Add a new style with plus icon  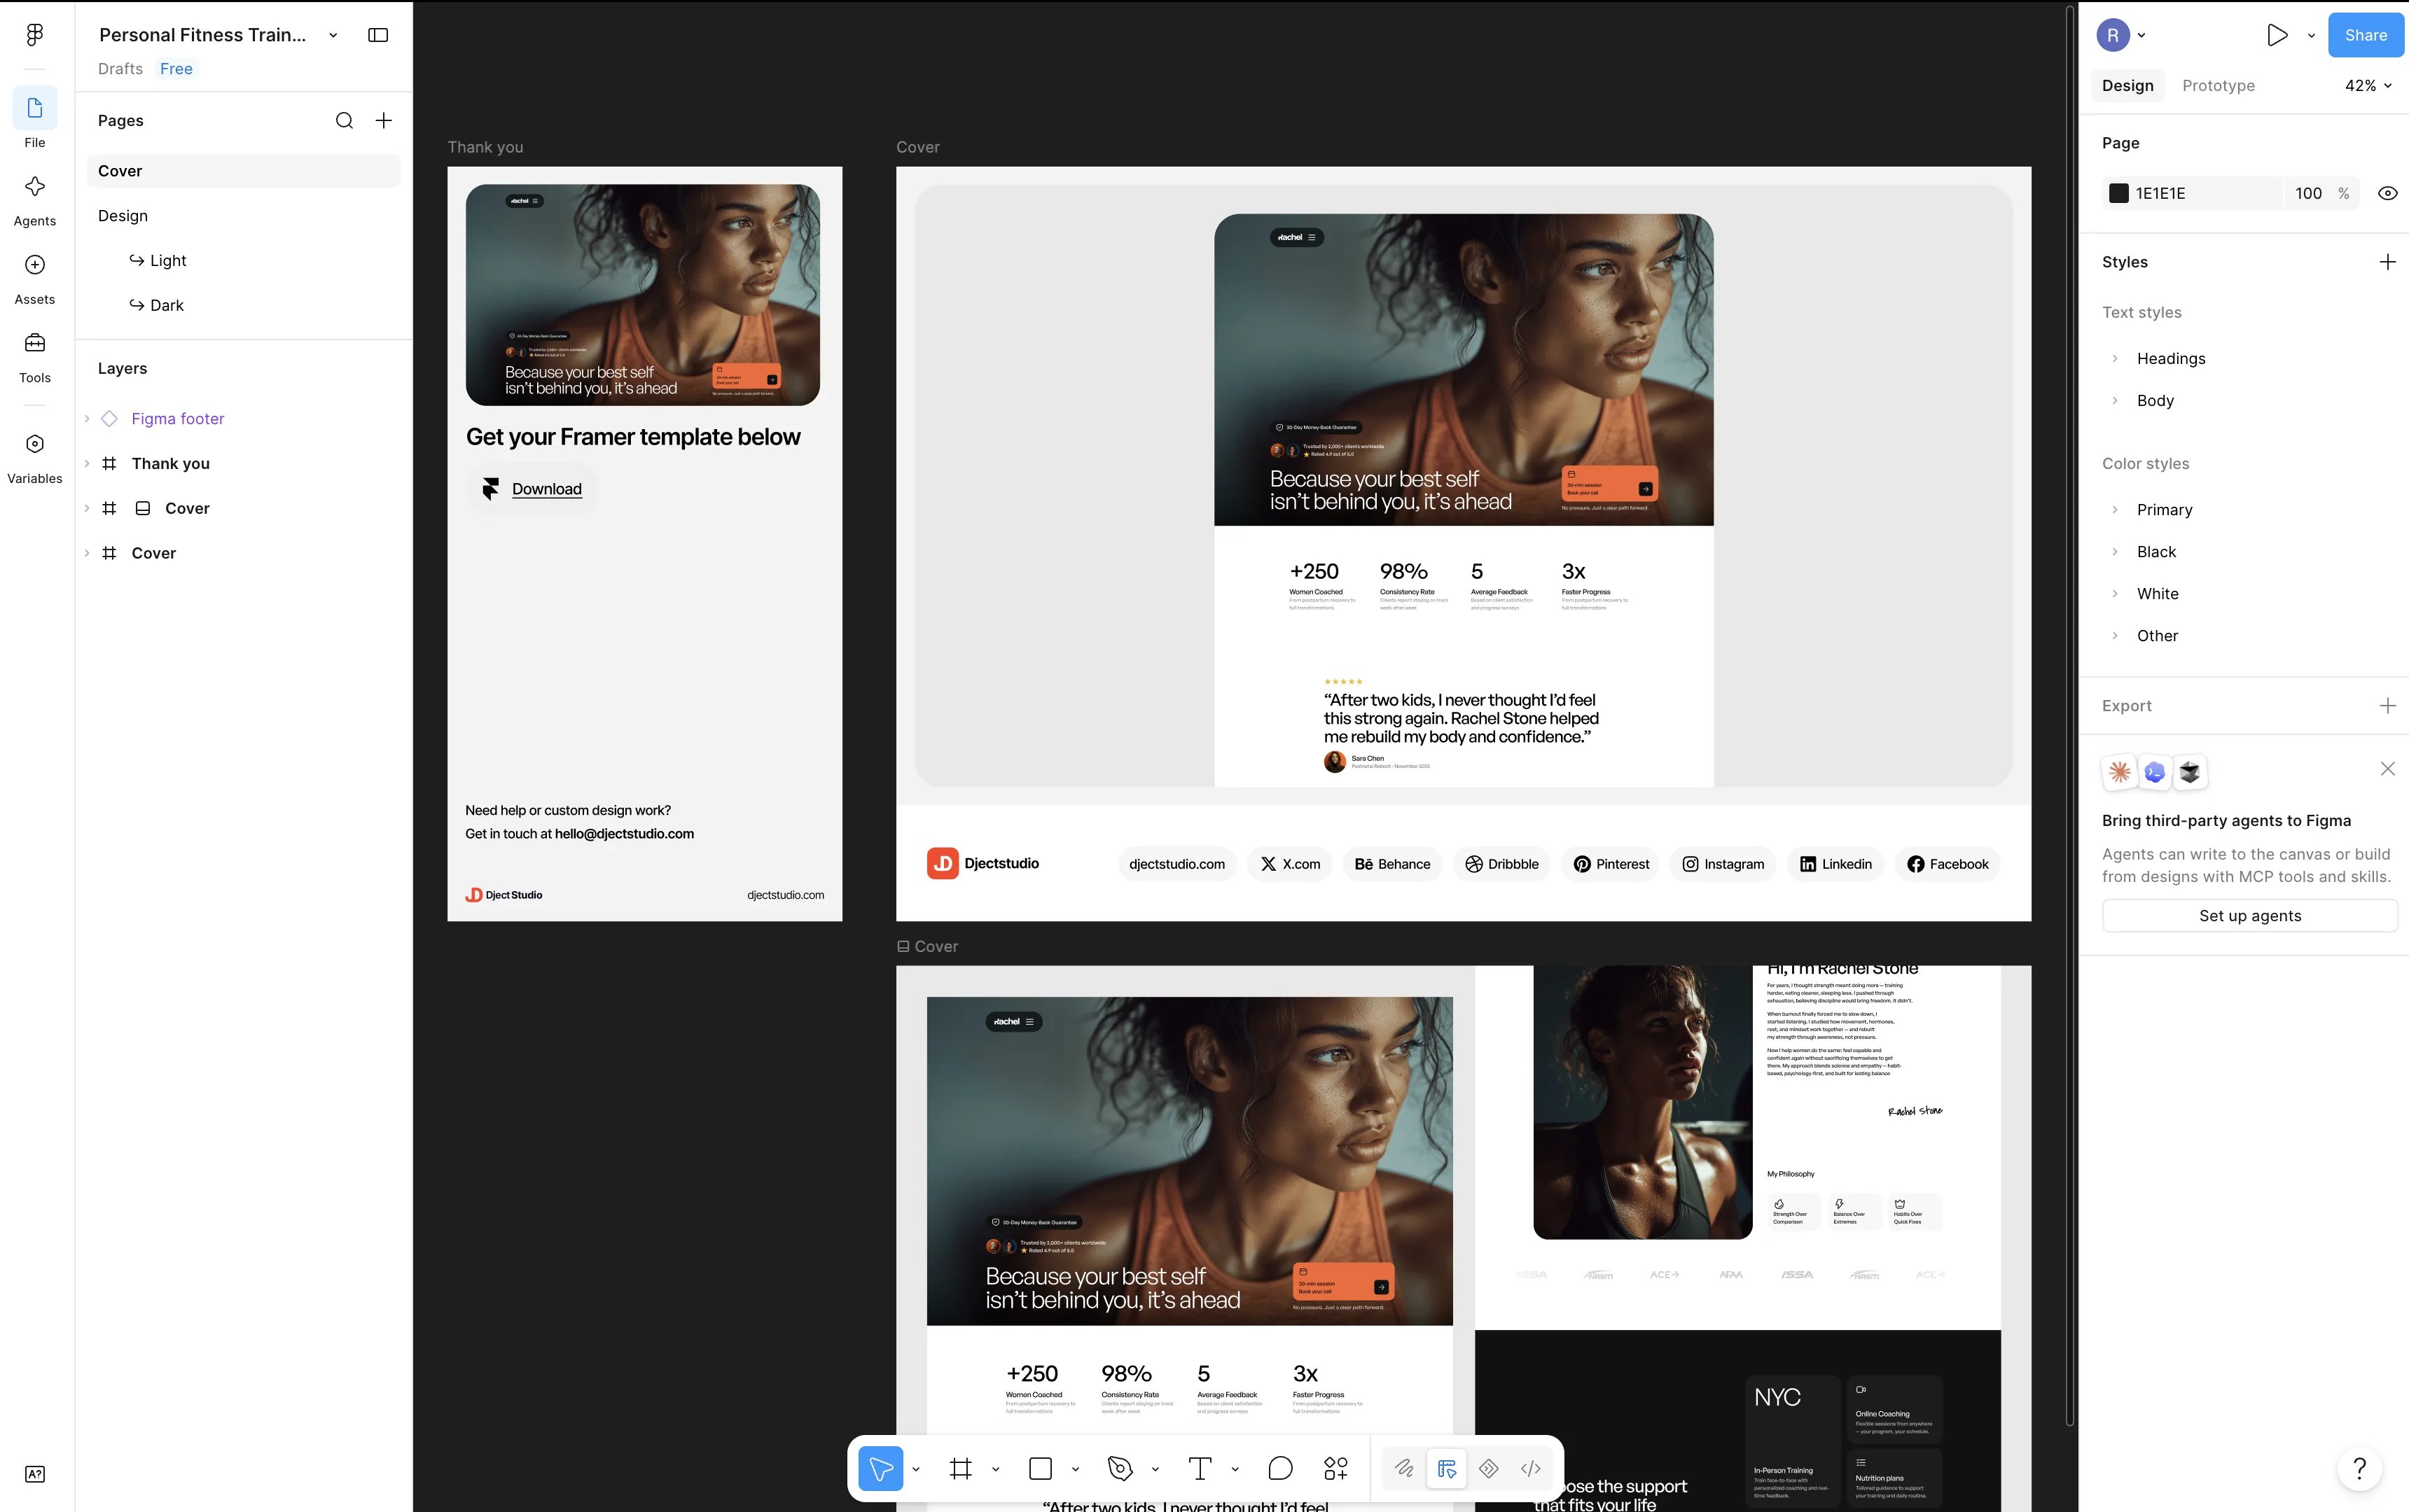pyautogui.click(x=2387, y=262)
